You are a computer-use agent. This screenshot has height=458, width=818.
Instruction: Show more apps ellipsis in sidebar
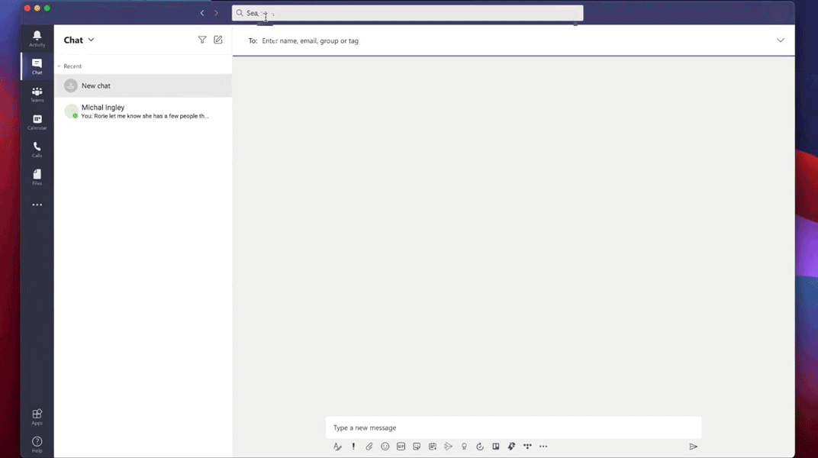tap(37, 205)
